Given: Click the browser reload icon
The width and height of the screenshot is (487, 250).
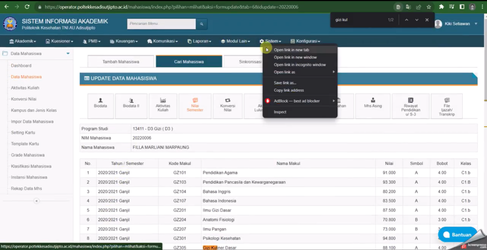Looking at the screenshot, I should tap(27, 7).
